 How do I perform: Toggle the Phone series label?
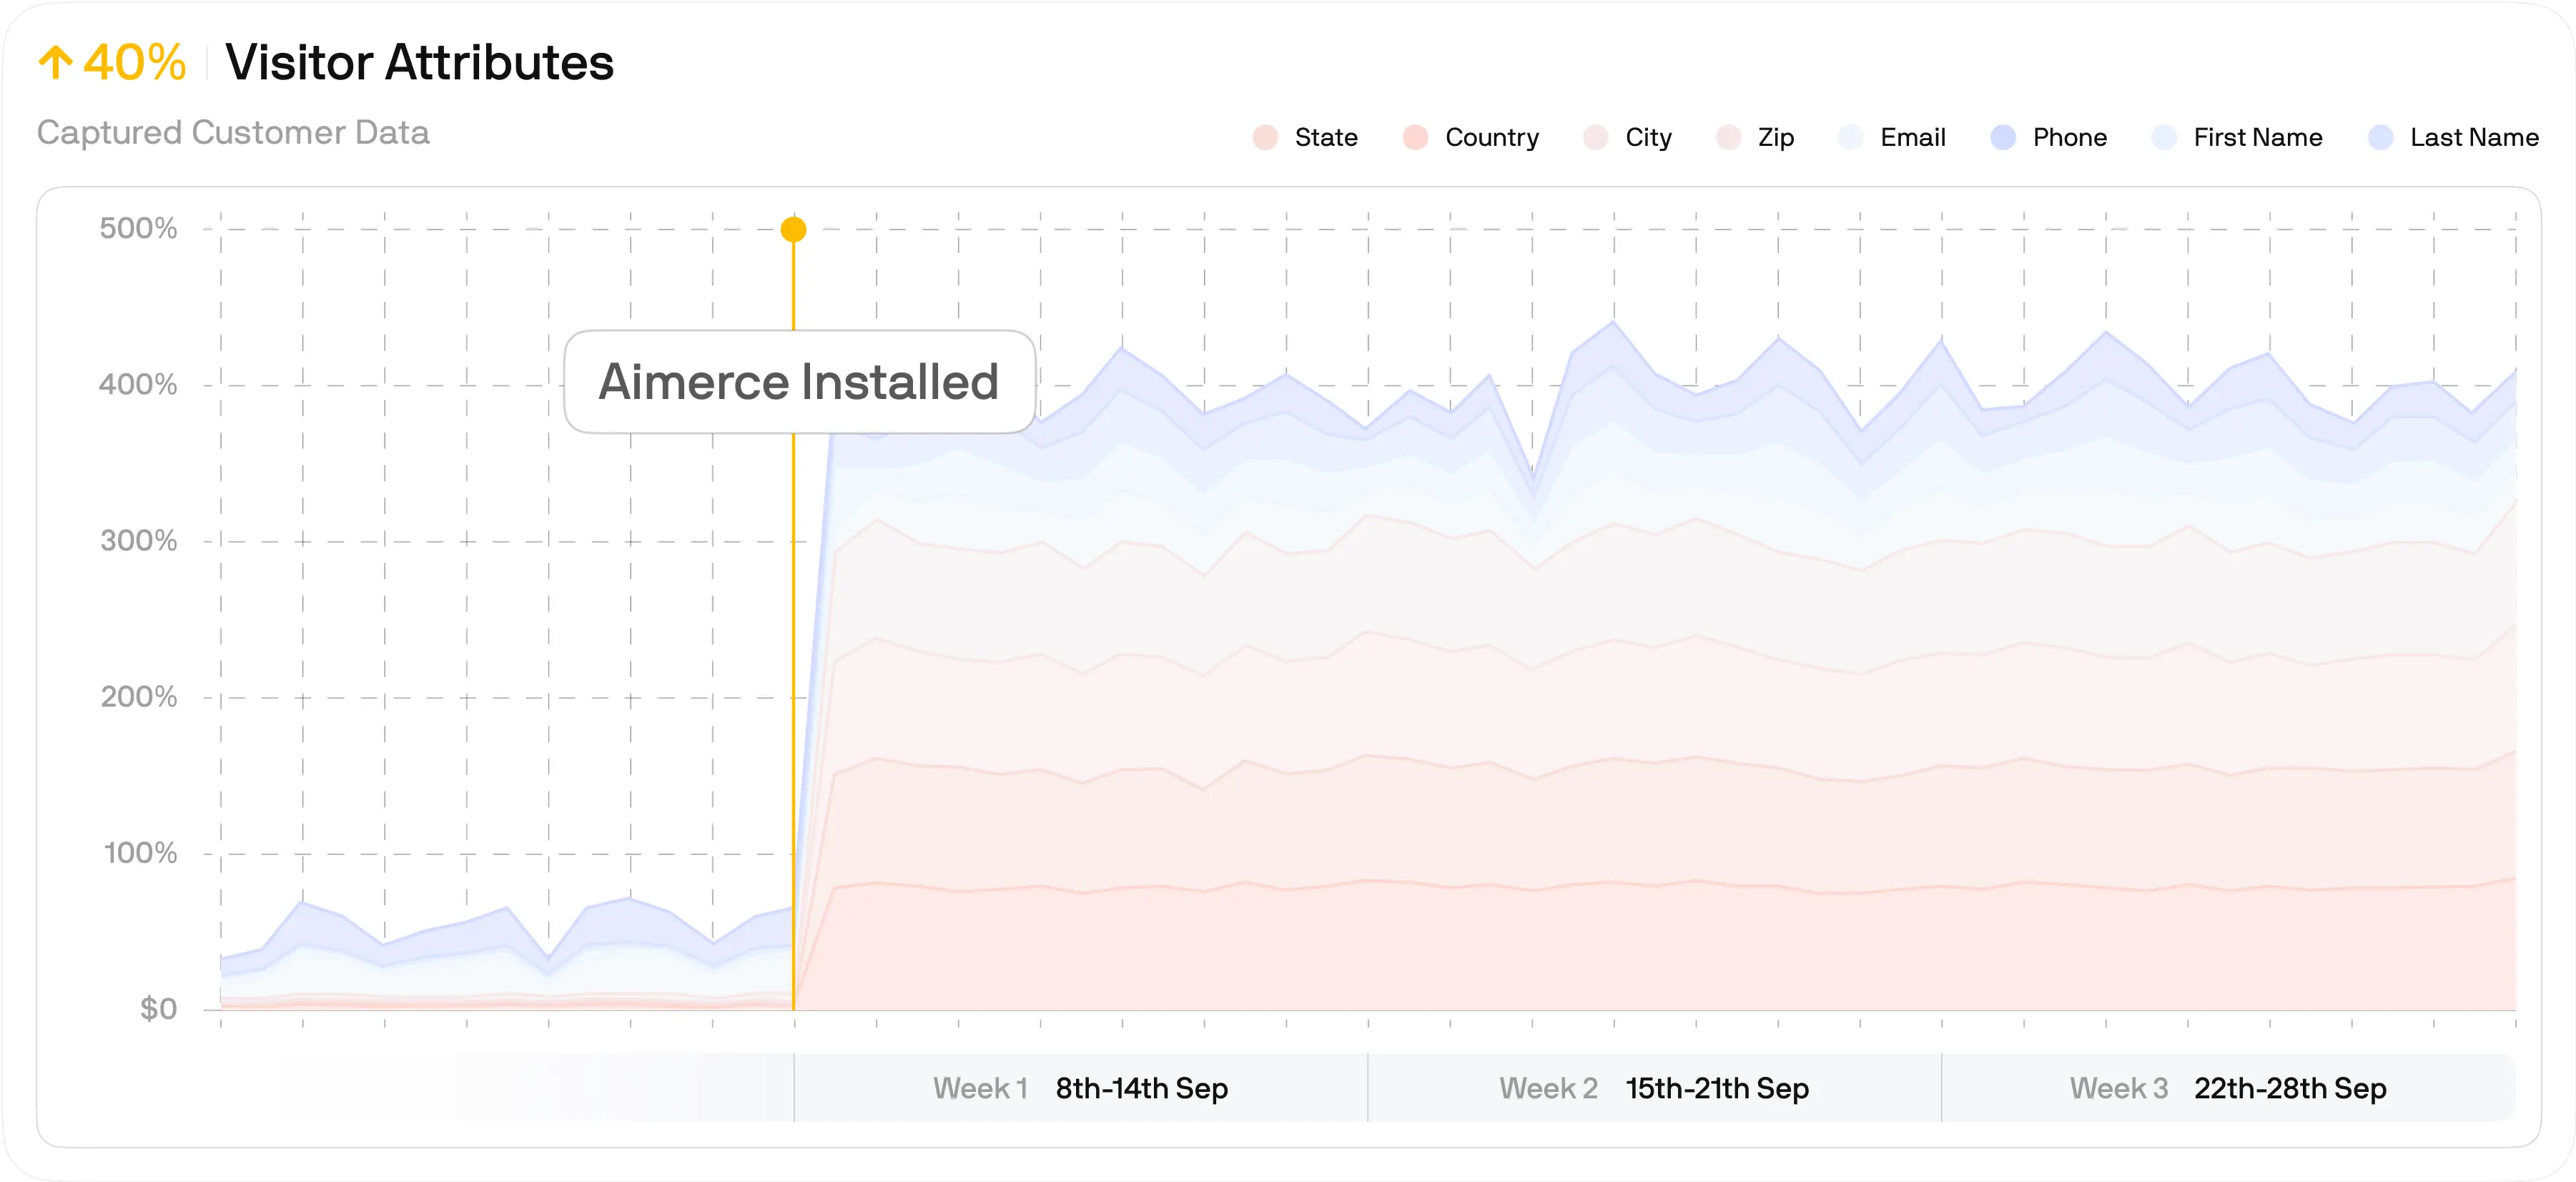pos(2070,137)
